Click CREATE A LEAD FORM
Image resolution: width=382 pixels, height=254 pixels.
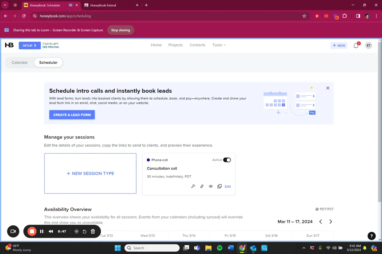pos(72,115)
